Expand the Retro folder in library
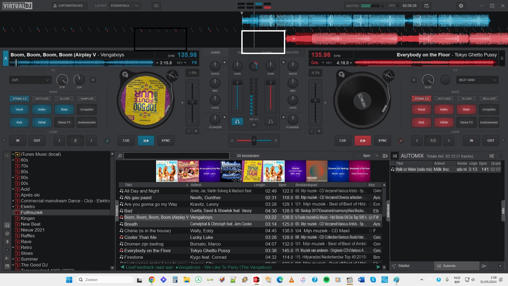Viewport: 508px width, 286px height. pyautogui.click(x=12, y=247)
